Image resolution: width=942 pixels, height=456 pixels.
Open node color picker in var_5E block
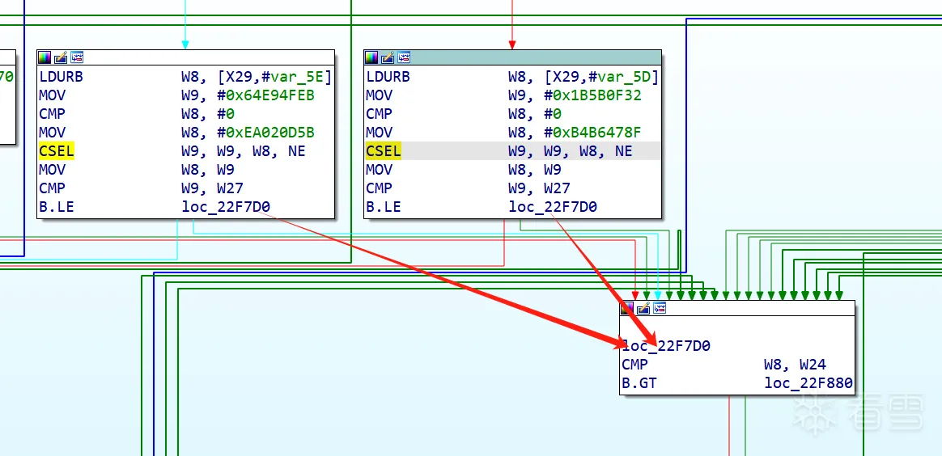tap(45, 57)
